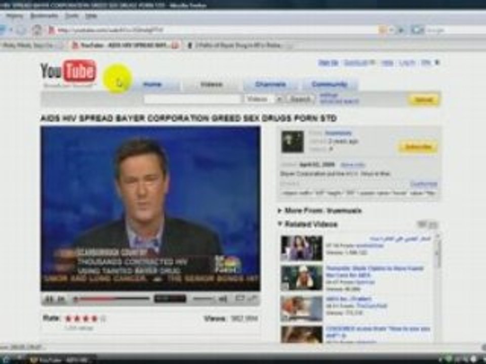Toggle the video small-size view icon

pyautogui.click(x=239, y=299)
